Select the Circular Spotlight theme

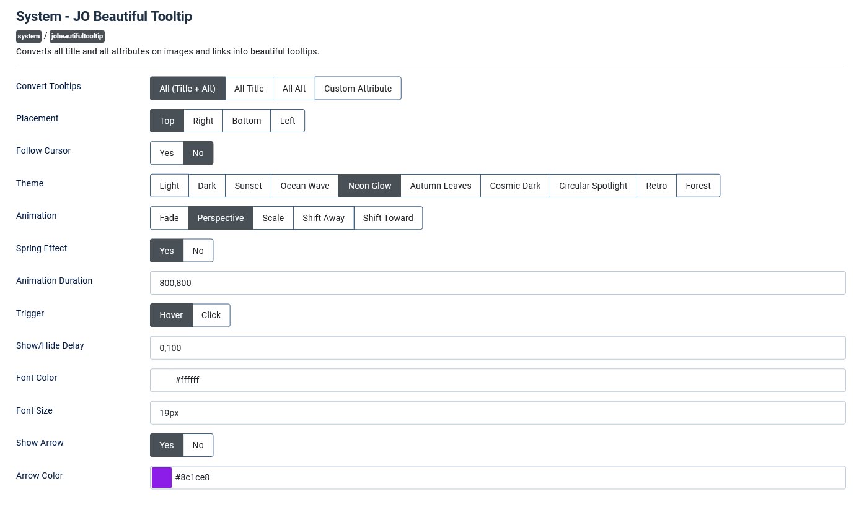(592, 186)
